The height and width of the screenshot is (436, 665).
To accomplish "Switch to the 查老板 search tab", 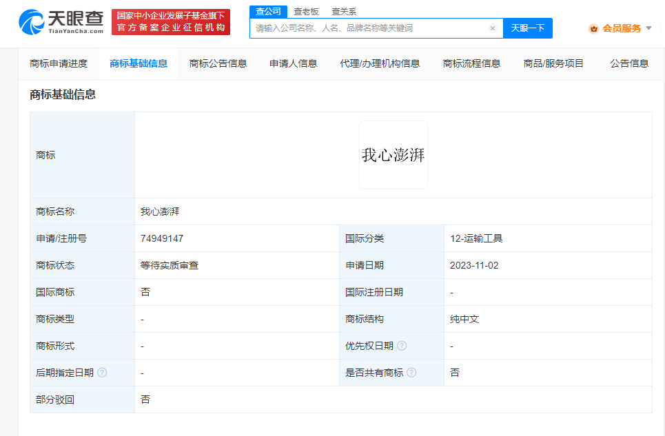I will [x=306, y=12].
